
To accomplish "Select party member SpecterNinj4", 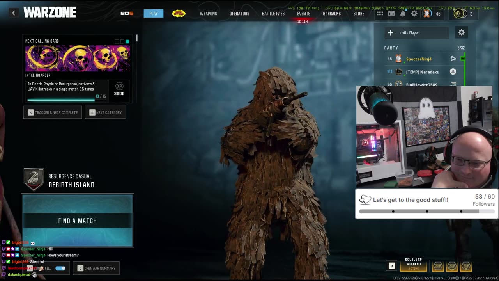I will (419, 59).
